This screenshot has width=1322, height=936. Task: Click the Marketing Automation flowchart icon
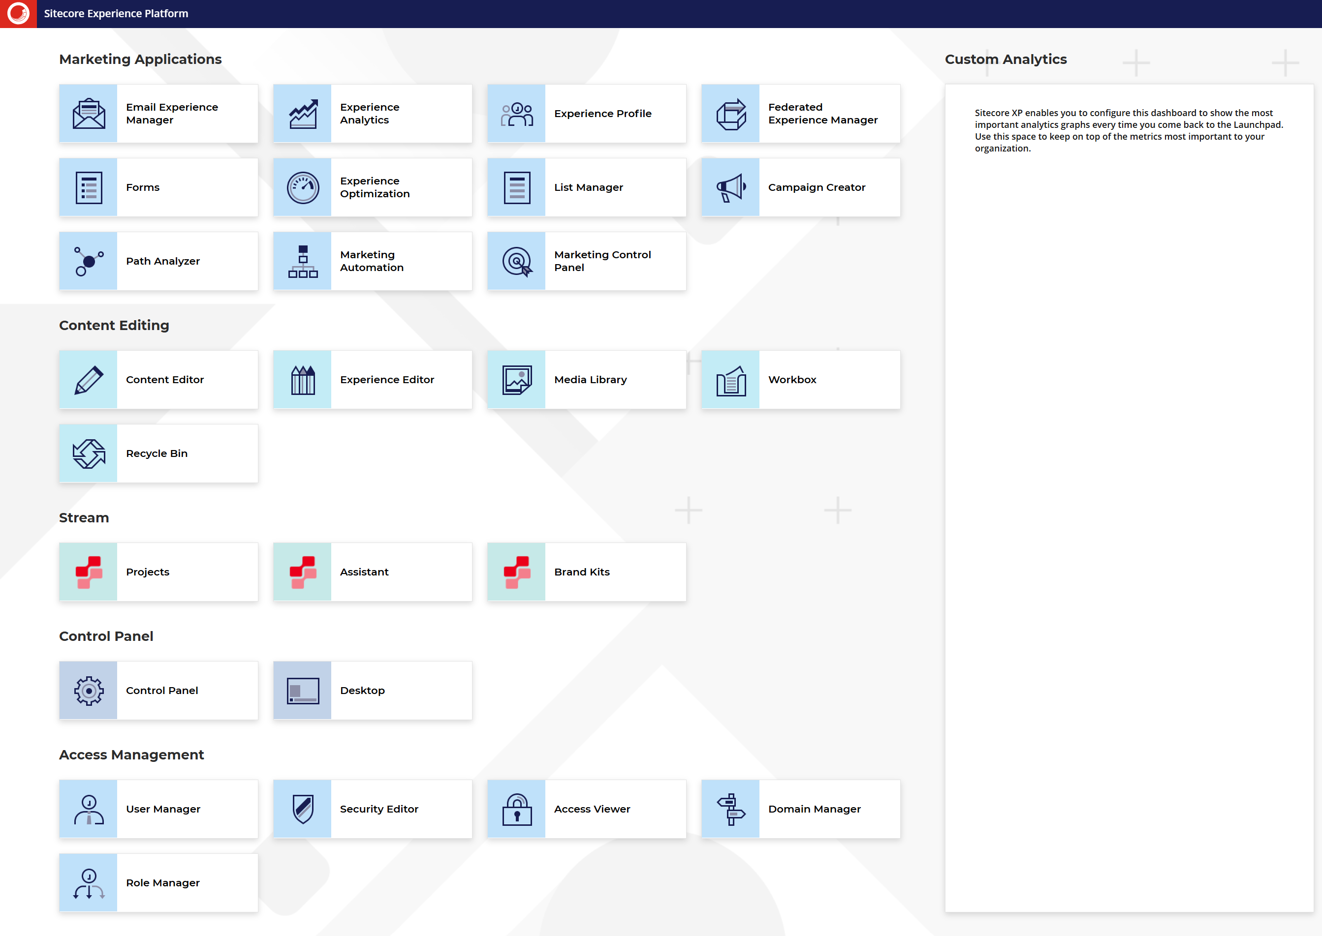pyautogui.click(x=302, y=261)
